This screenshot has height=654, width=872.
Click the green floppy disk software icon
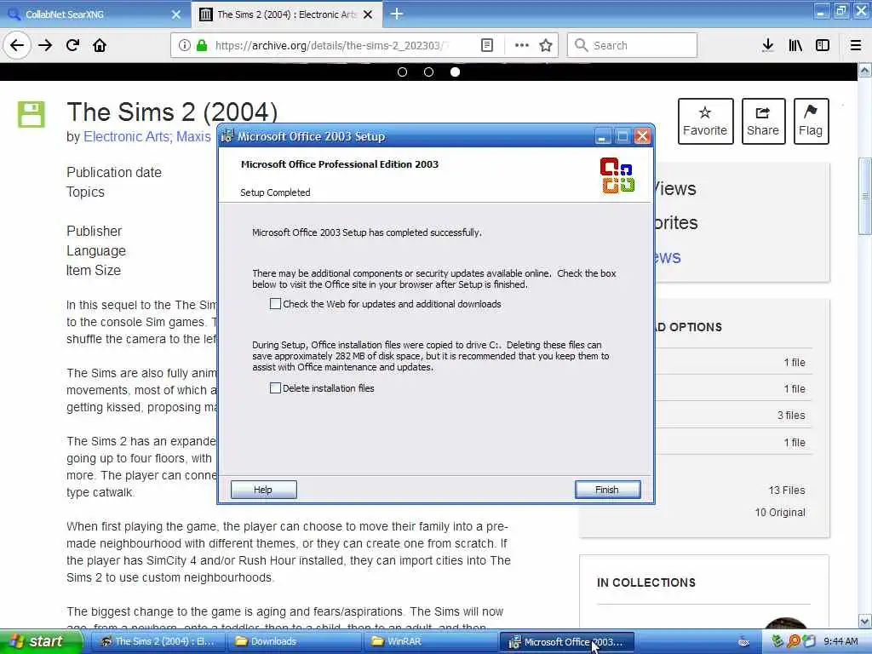click(32, 115)
